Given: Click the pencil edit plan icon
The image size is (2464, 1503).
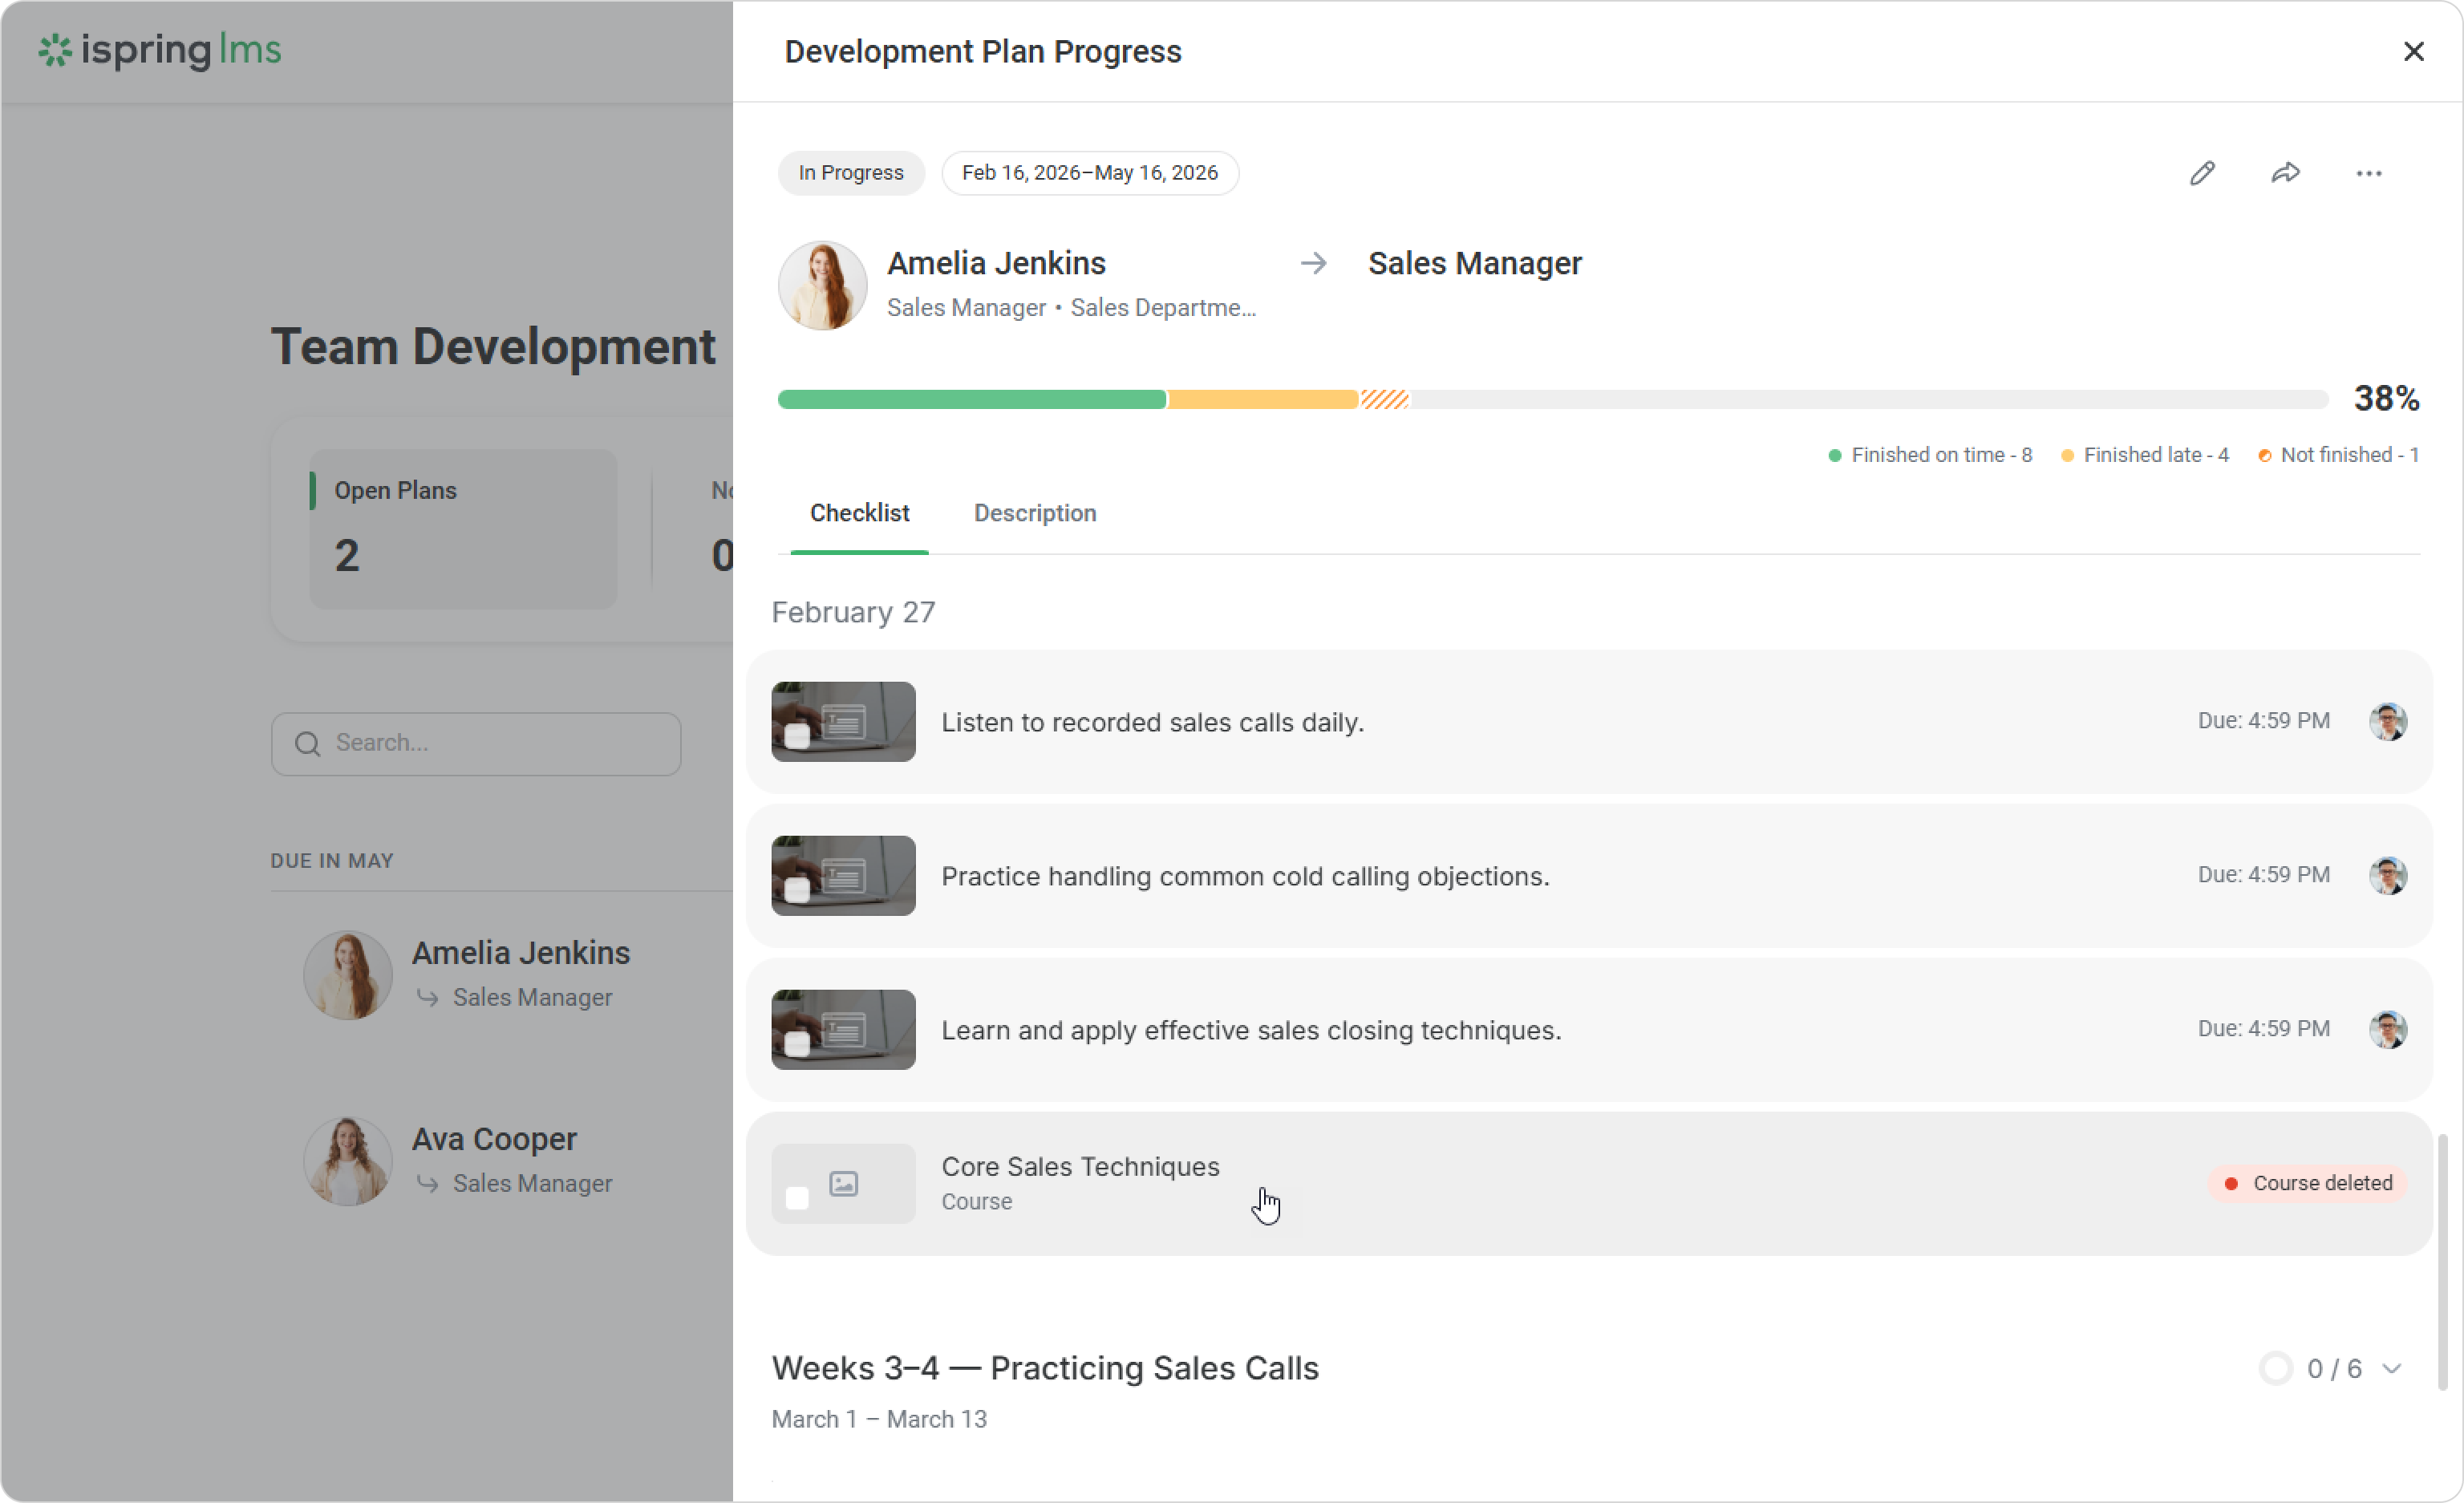Looking at the screenshot, I should 2202,173.
